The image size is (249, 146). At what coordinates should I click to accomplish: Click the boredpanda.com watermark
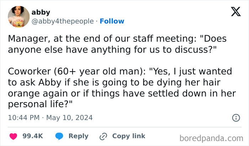point(211,138)
